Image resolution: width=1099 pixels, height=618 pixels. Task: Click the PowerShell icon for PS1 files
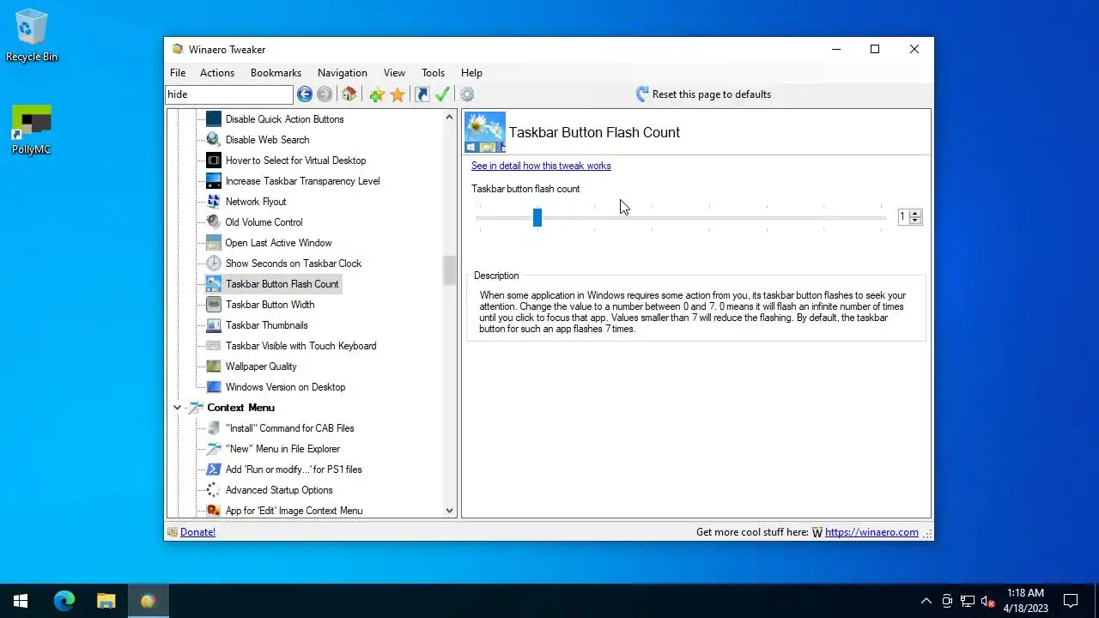click(214, 470)
